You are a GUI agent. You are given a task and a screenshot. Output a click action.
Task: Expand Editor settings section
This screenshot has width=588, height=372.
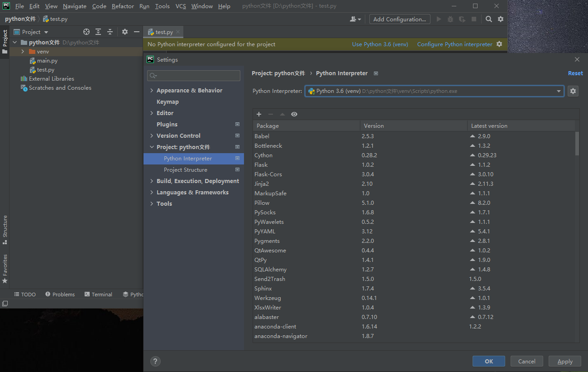click(x=152, y=113)
